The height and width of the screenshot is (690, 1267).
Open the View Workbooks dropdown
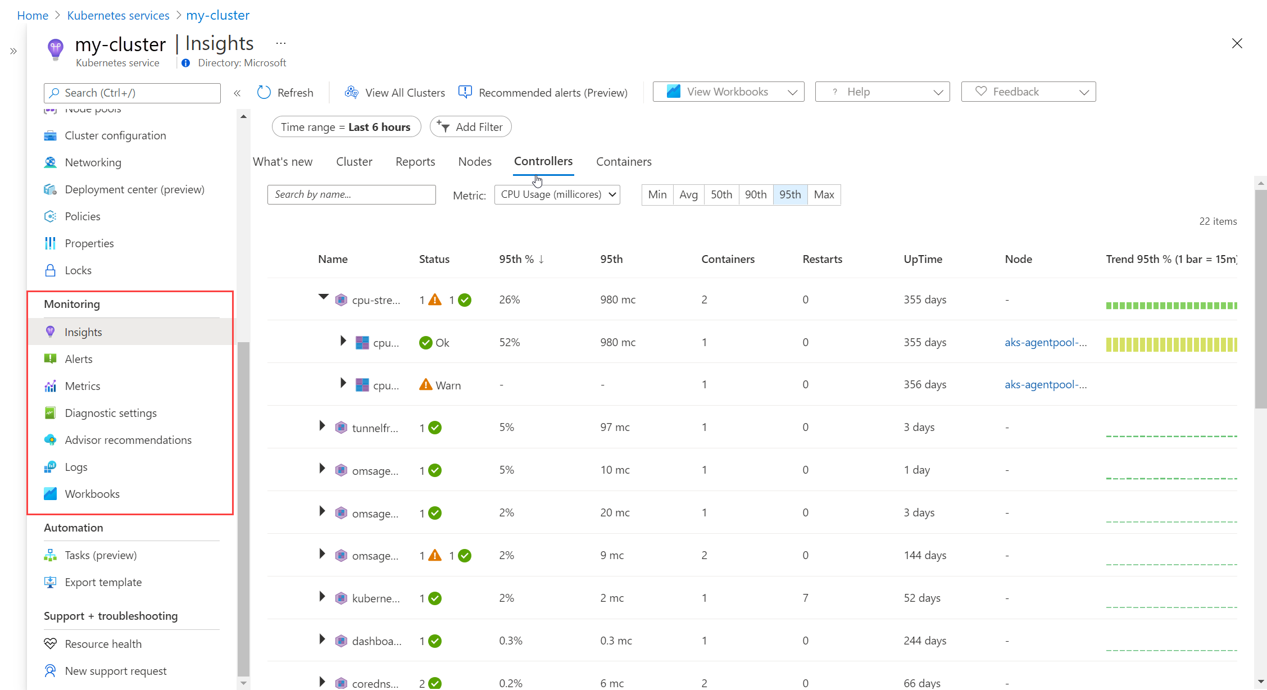[x=728, y=92]
